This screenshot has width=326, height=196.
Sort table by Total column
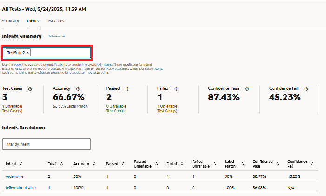62,164
